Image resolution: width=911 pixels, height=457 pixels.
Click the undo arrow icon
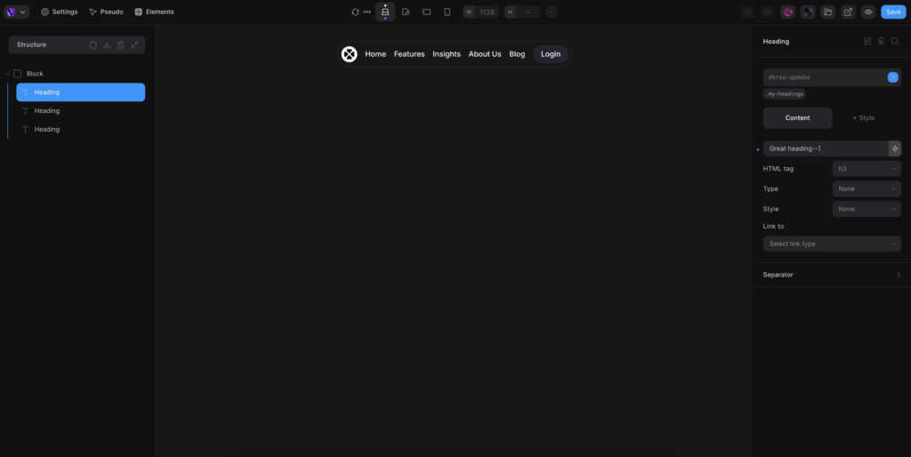pos(747,12)
